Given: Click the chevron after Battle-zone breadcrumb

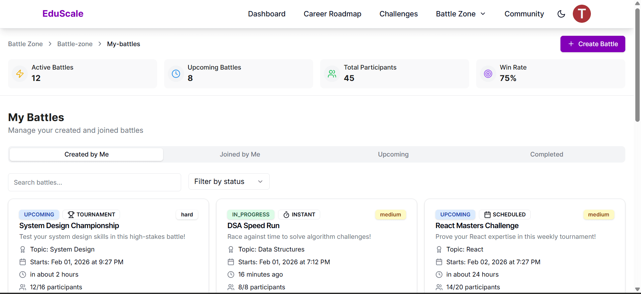Looking at the screenshot, I should click(100, 44).
